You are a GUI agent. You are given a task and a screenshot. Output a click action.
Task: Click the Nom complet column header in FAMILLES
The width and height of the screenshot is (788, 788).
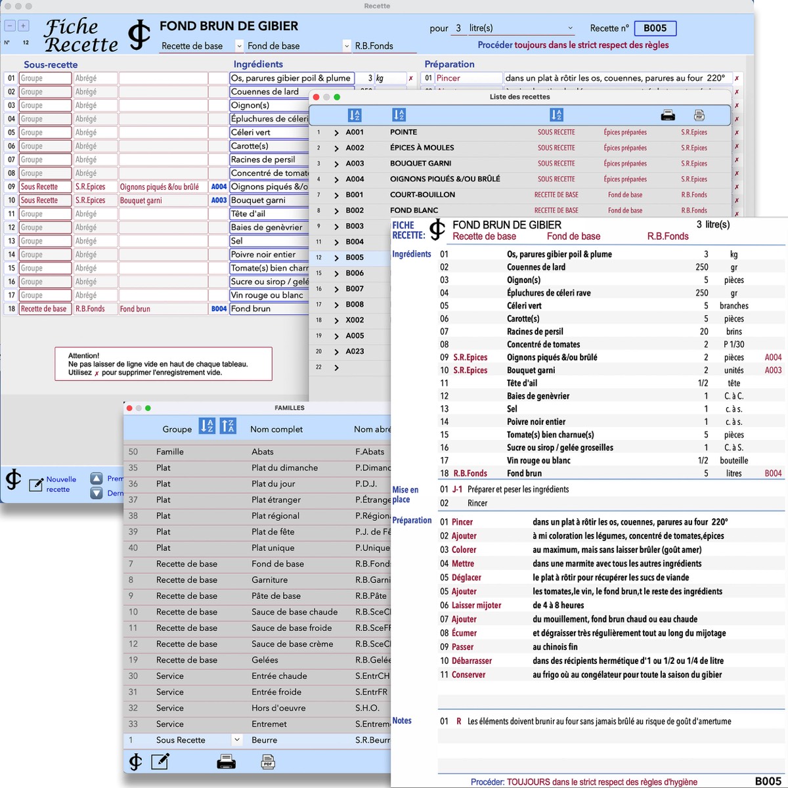click(276, 429)
